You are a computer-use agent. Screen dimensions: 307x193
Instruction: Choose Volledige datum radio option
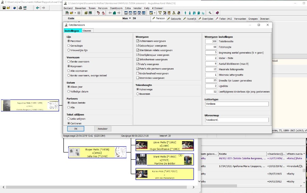click(69, 91)
